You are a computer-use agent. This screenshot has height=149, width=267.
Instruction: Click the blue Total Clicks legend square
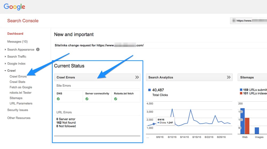150,90
